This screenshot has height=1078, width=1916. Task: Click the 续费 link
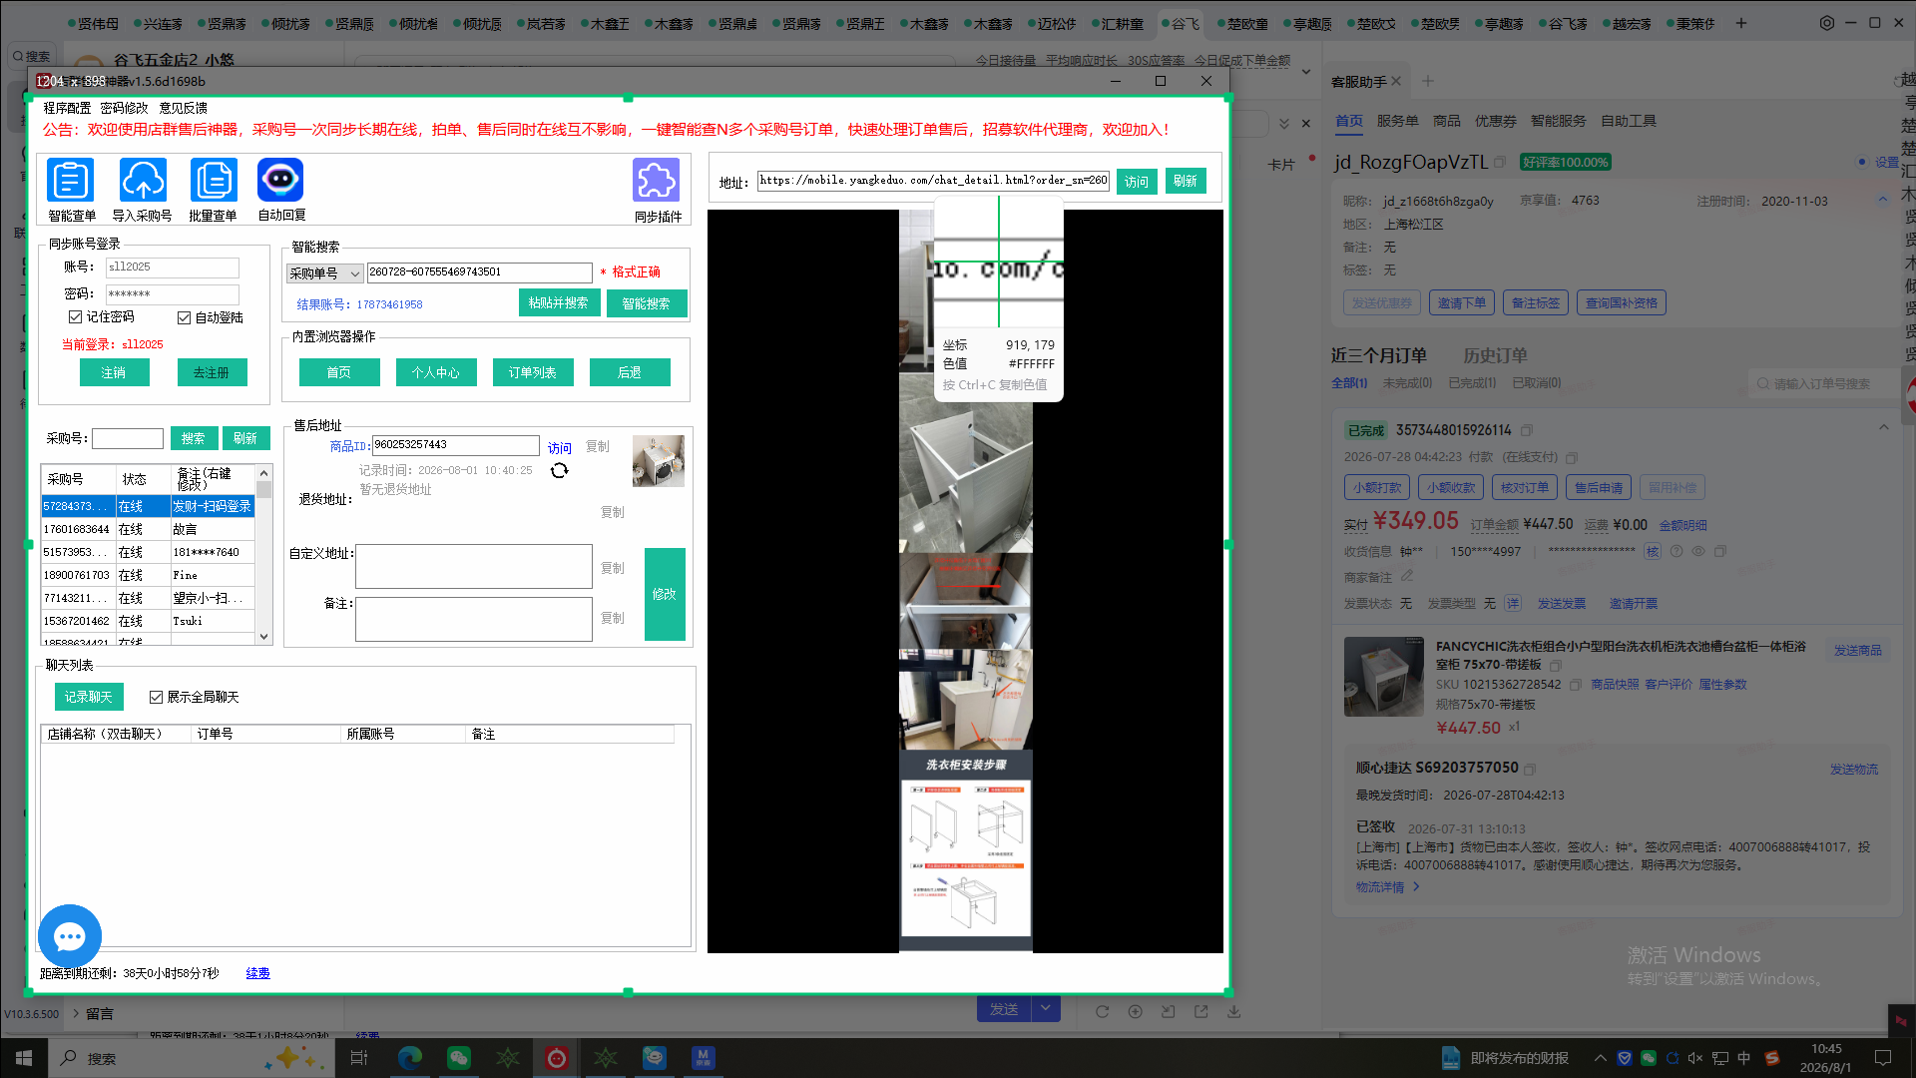[257, 973]
